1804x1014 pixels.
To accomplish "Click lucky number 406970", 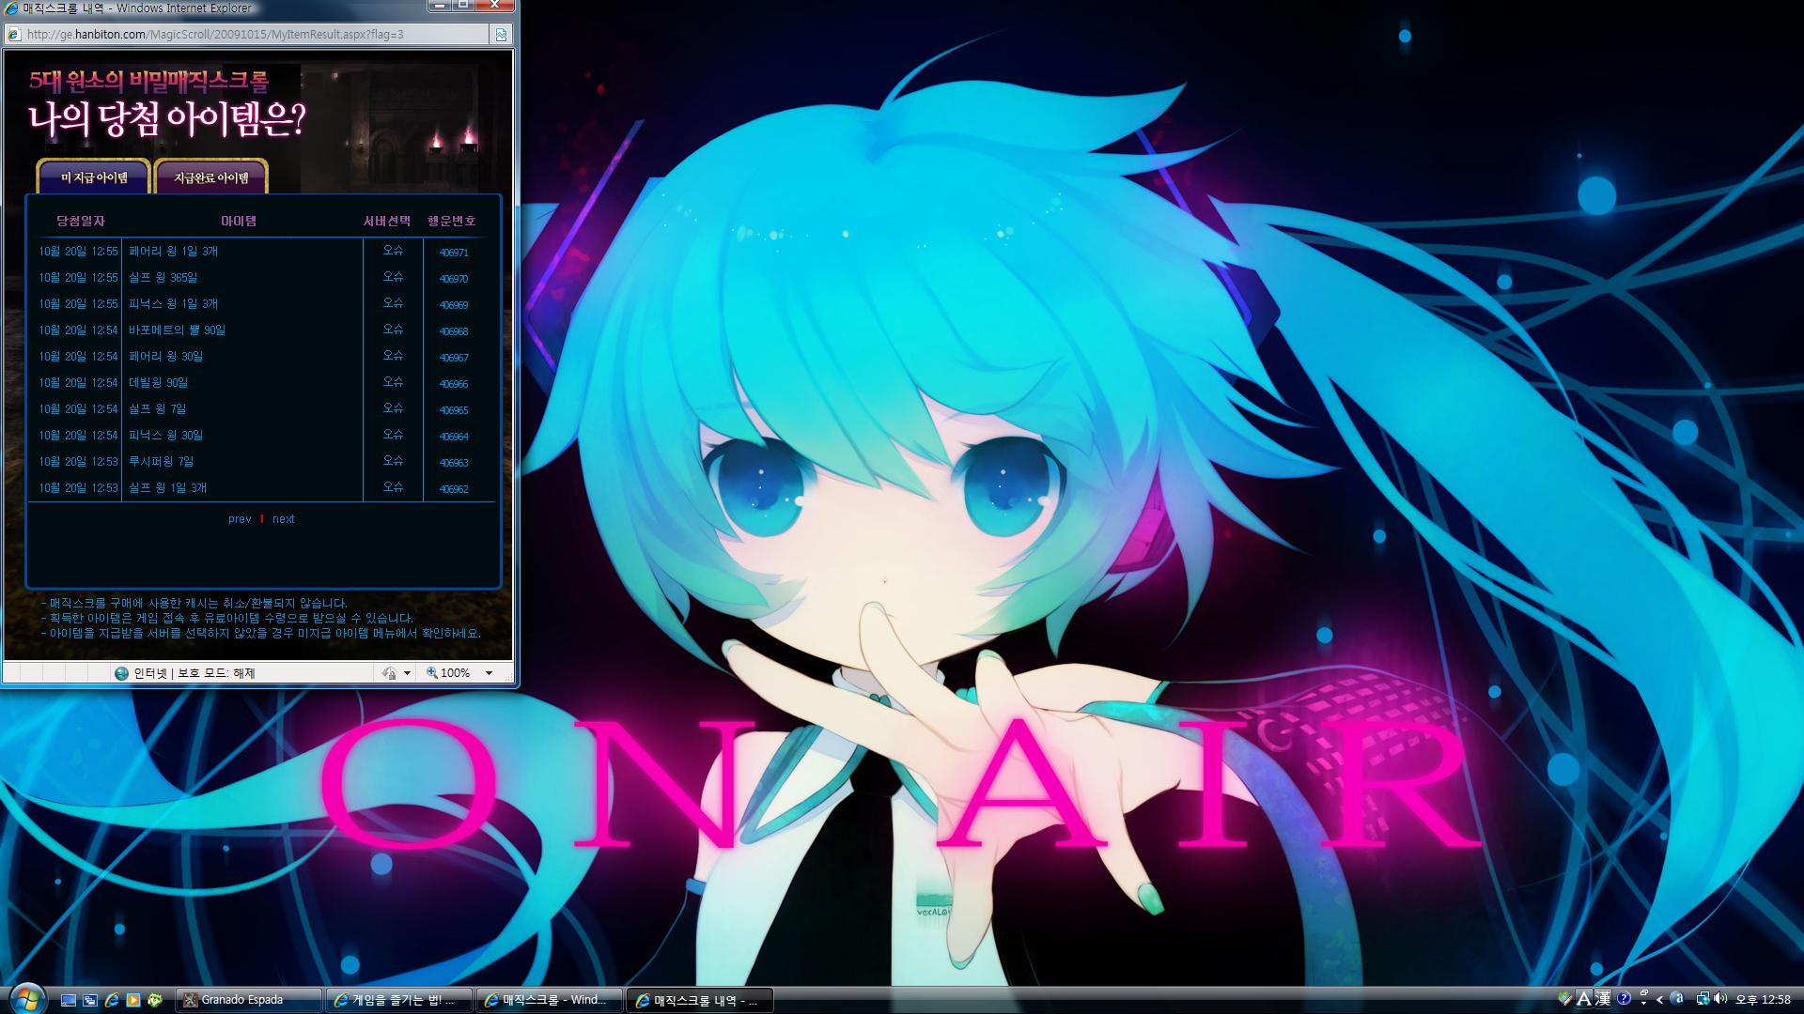I will (x=454, y=279).
